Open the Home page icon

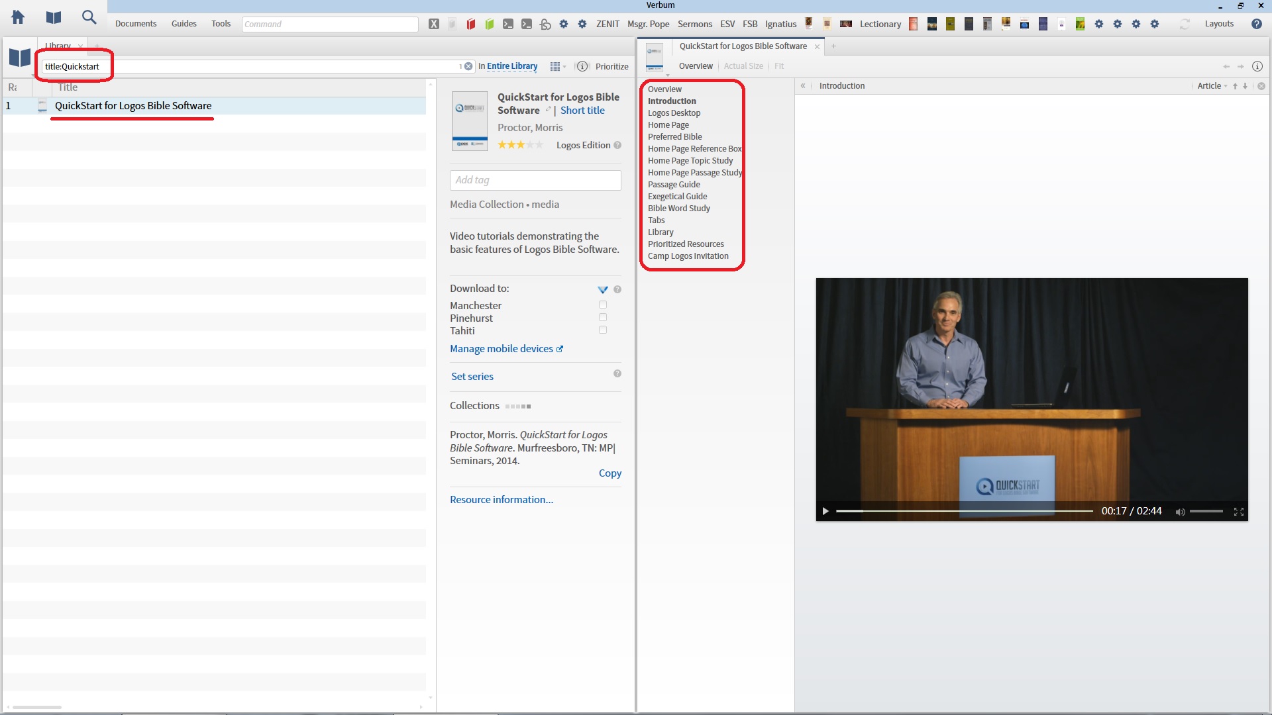tap(18, 17)
